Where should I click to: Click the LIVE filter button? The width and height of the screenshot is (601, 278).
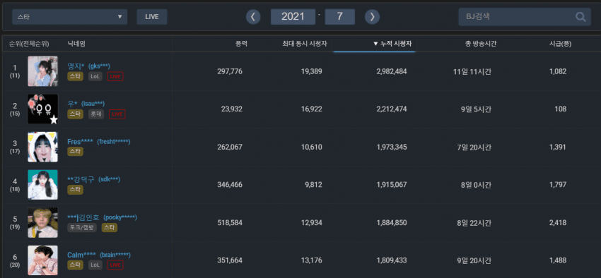(x=152, y=17)
